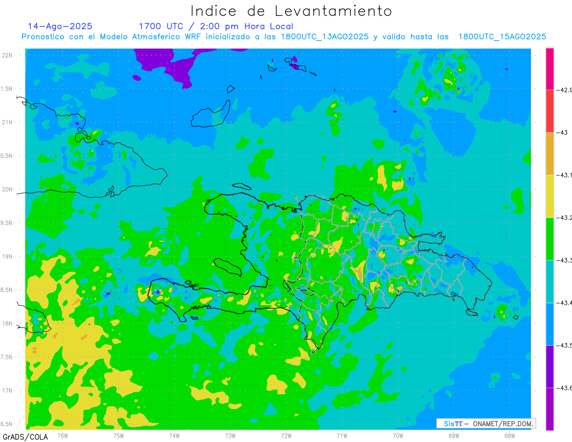Click the '69W' longitude label

(x=454, y=435)
